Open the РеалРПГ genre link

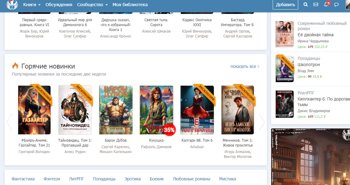(306, 93)
